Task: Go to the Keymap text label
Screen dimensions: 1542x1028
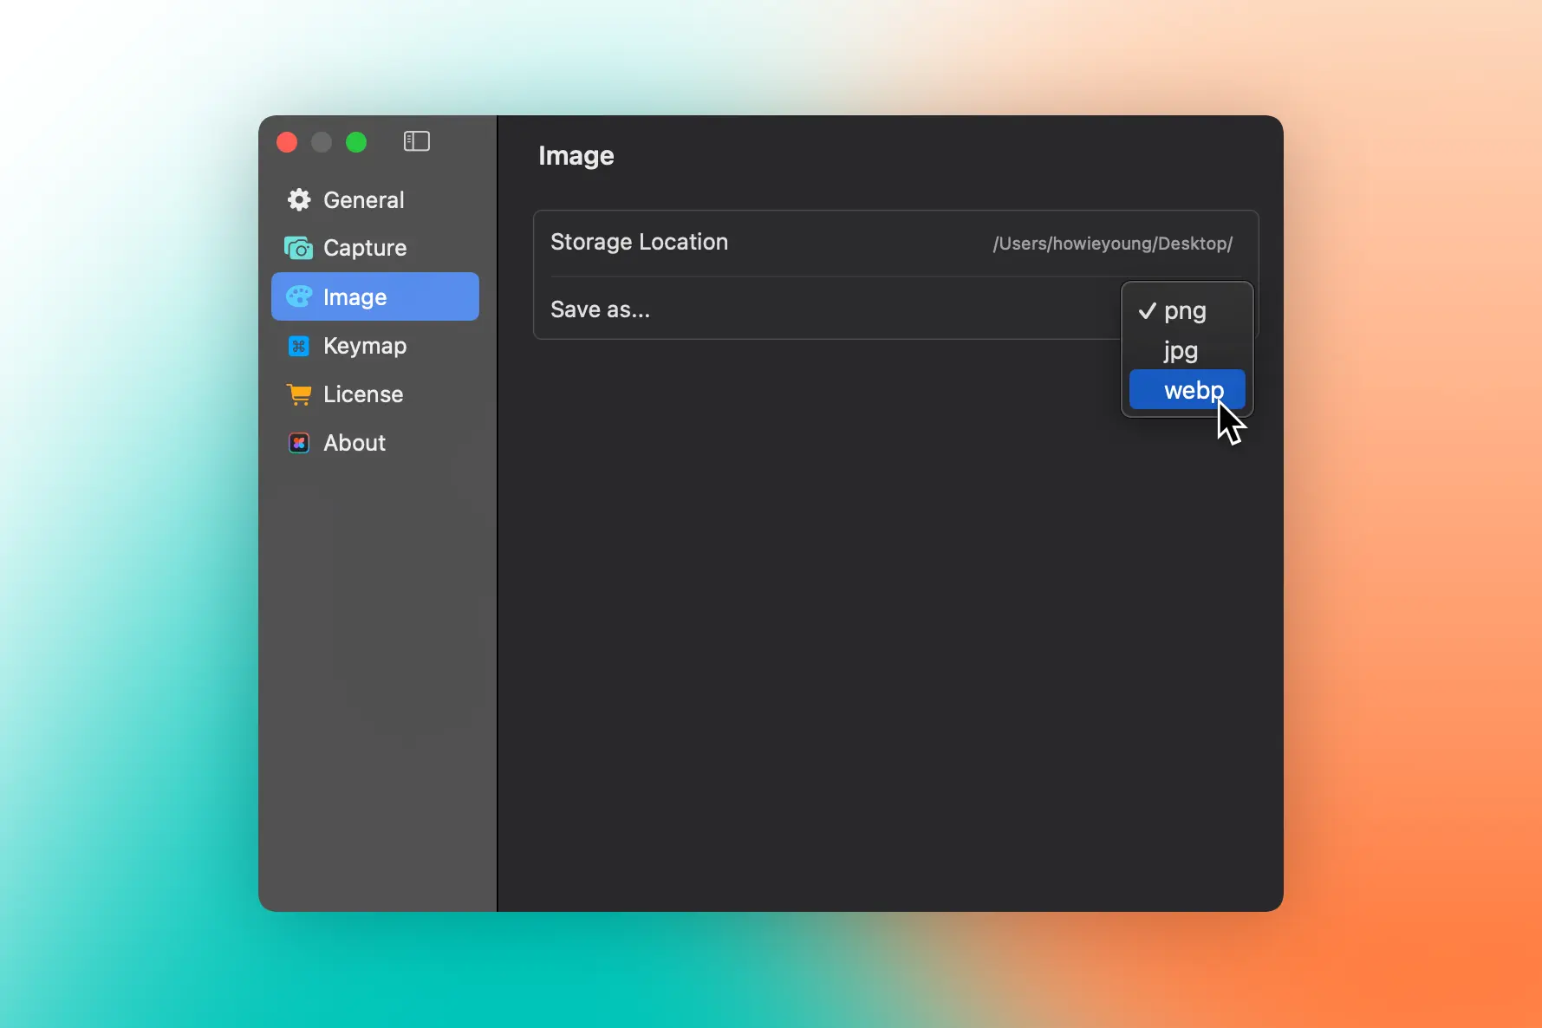Action: coord(365,346)
